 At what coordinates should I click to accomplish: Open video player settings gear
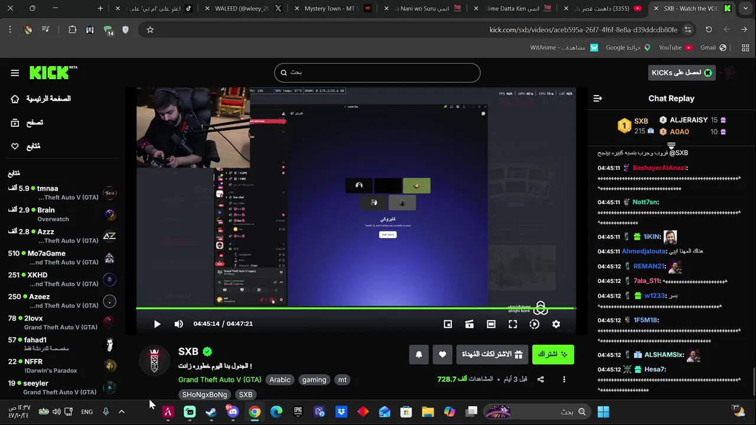[556, 324]
